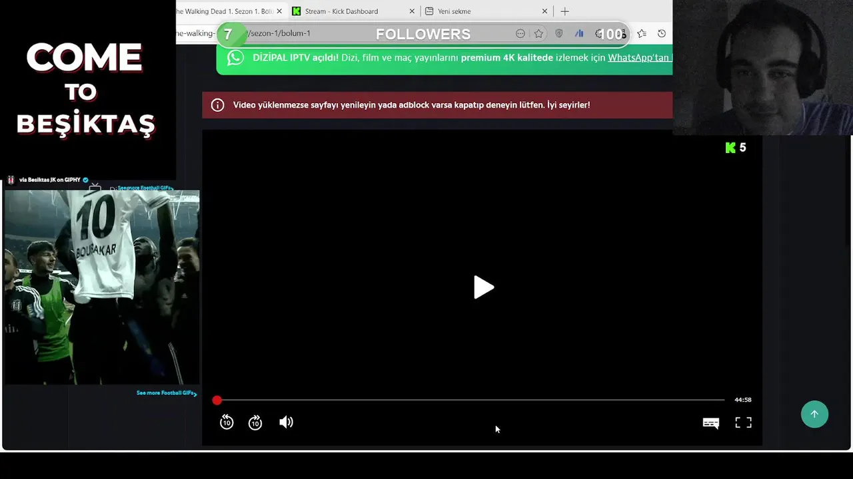Click the WhatsApp logo in the green banner
The image size is (853, 479).
235,57
